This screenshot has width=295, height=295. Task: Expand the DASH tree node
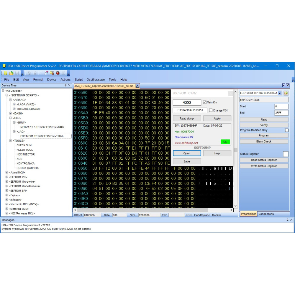(10, 113)
